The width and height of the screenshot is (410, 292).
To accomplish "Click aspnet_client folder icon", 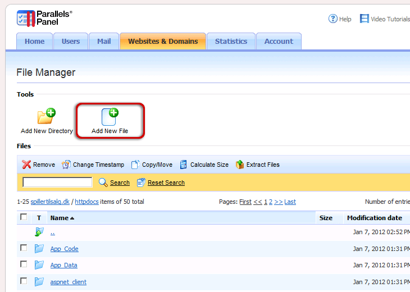I will coord(39,281).
